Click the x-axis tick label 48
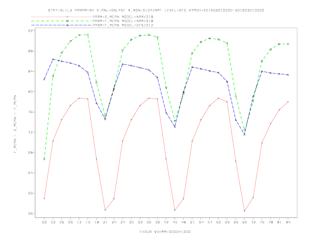314x242 pixels. [184, 222]
